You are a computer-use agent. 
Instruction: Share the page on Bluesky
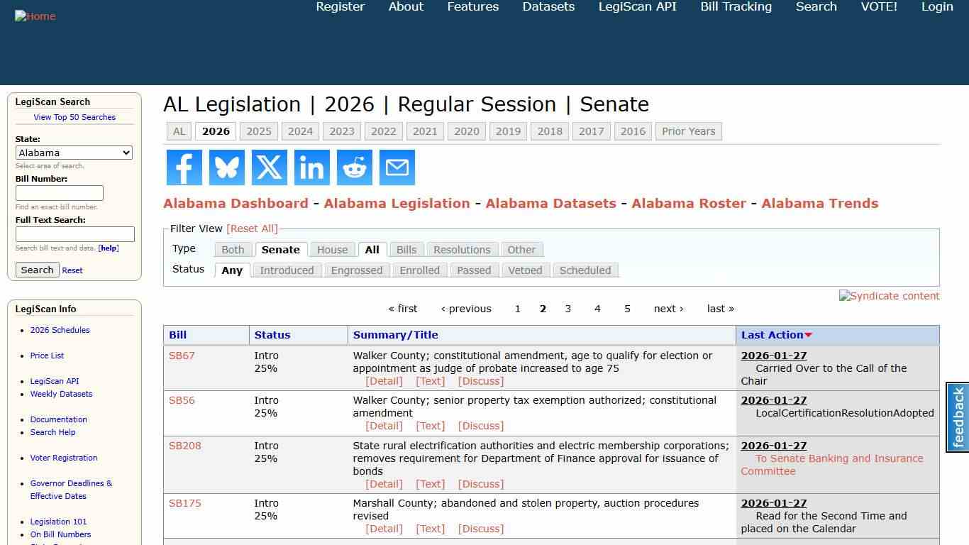[x=226, y=167]
